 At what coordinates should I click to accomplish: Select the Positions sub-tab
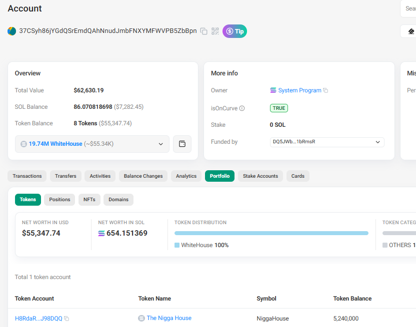pyautogui.click(x=59, y=200)
